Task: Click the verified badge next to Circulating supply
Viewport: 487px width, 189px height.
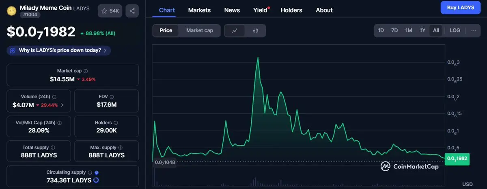Action: 96,172
